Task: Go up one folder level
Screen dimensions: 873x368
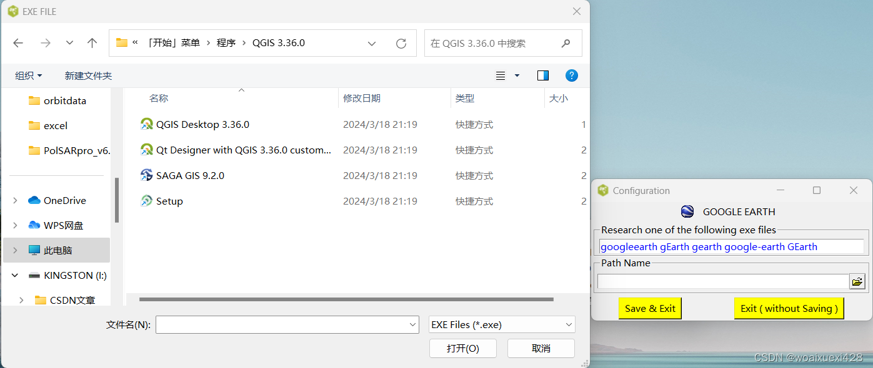Action: point(92,43)
